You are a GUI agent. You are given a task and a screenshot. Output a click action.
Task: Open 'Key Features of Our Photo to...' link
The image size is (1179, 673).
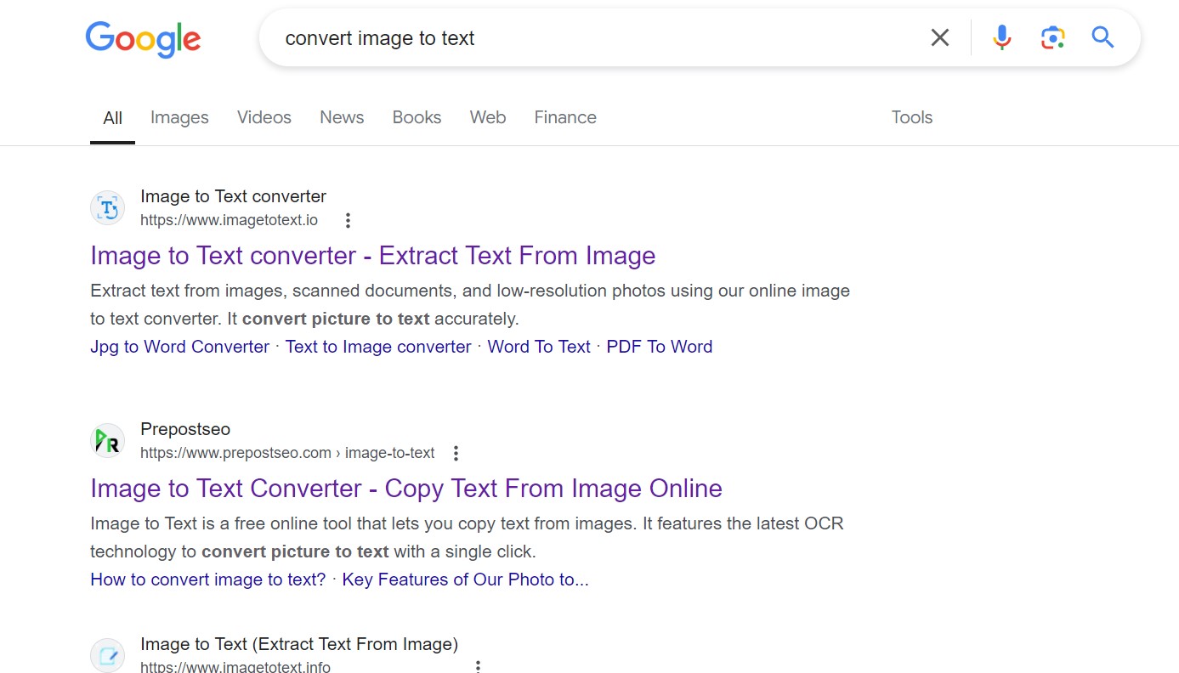(466, 580)
